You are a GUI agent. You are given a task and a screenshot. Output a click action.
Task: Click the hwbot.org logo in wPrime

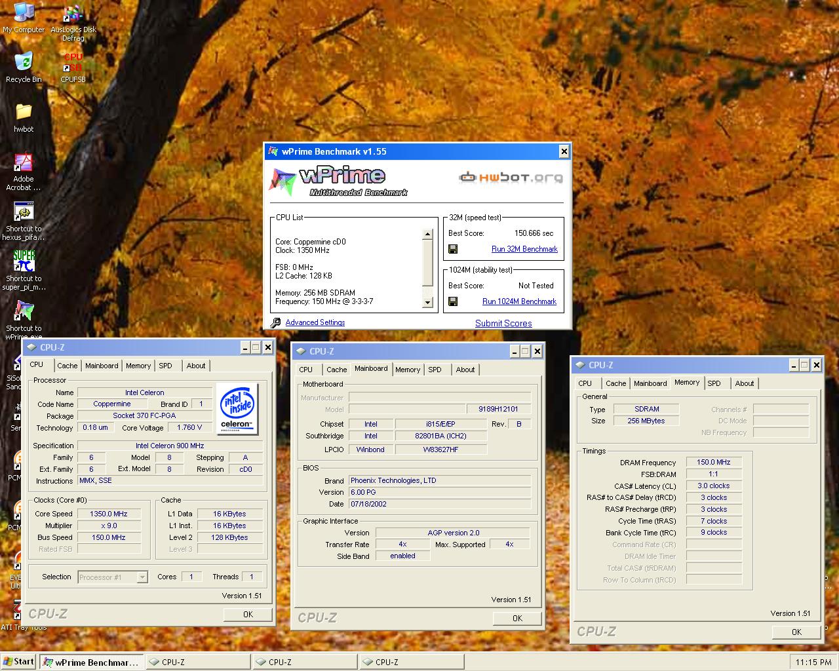[511, 177]
